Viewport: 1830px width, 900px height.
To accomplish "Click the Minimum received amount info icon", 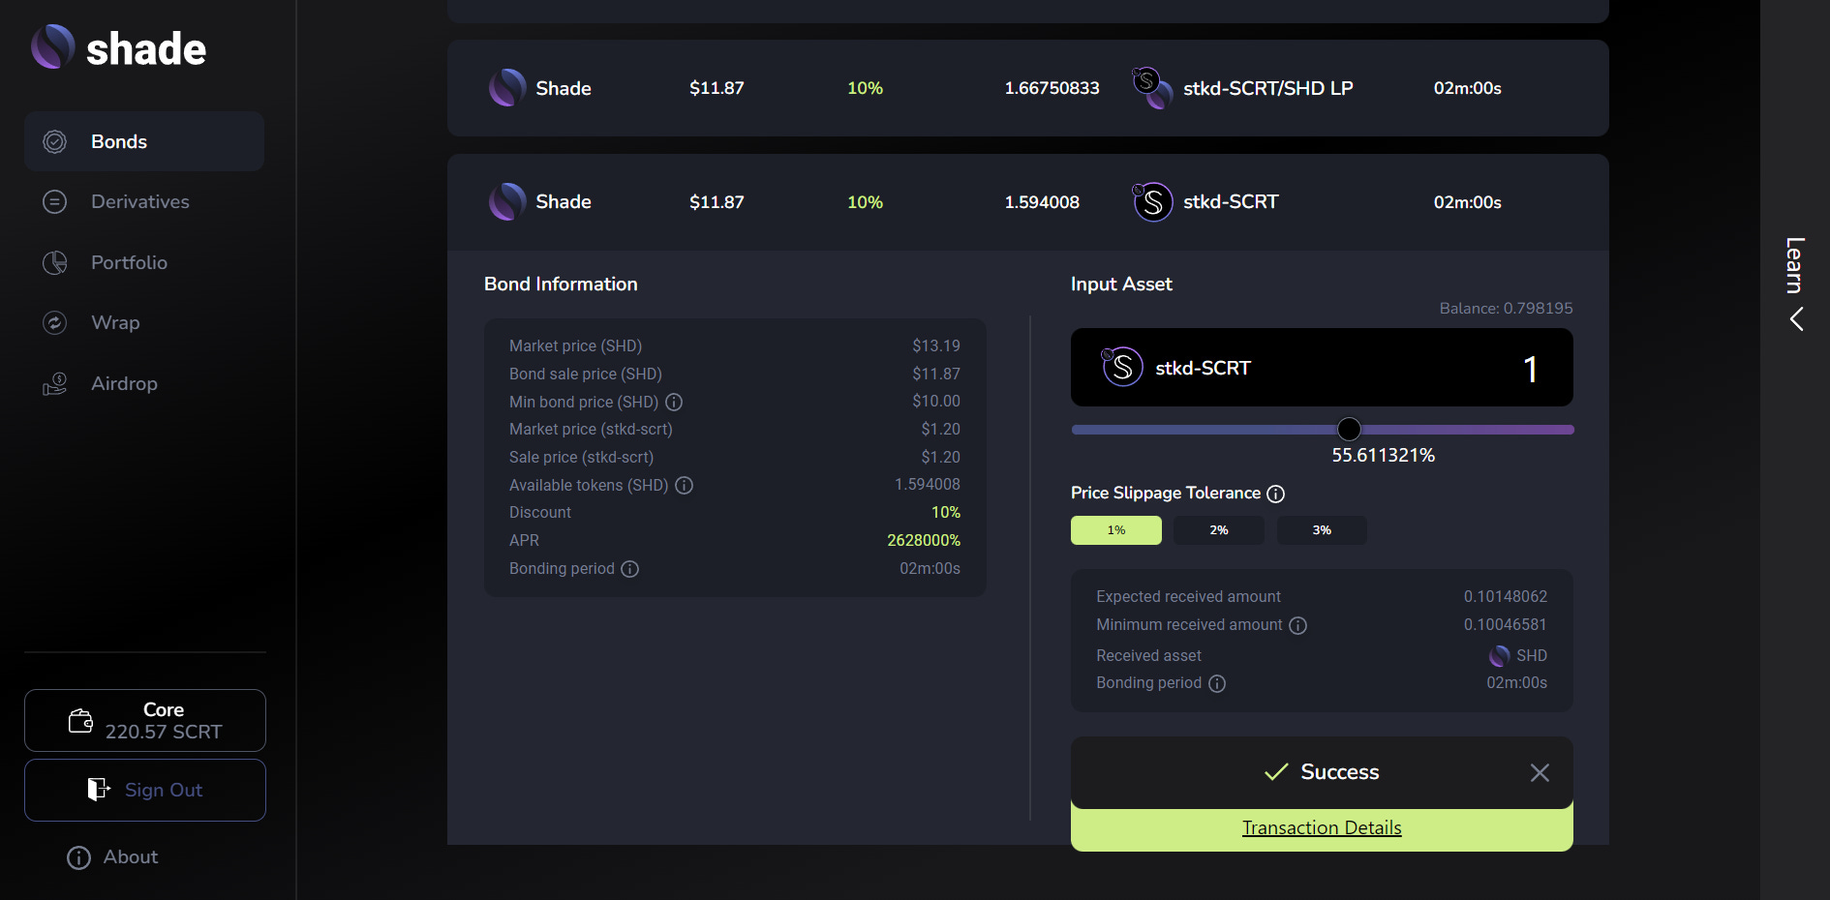I will (1297, 625).
